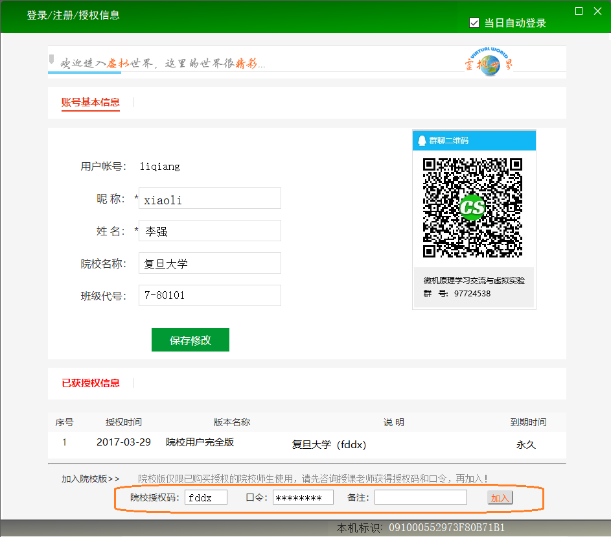
Task: Click the 口令 password field
Action: coord(303,497)
